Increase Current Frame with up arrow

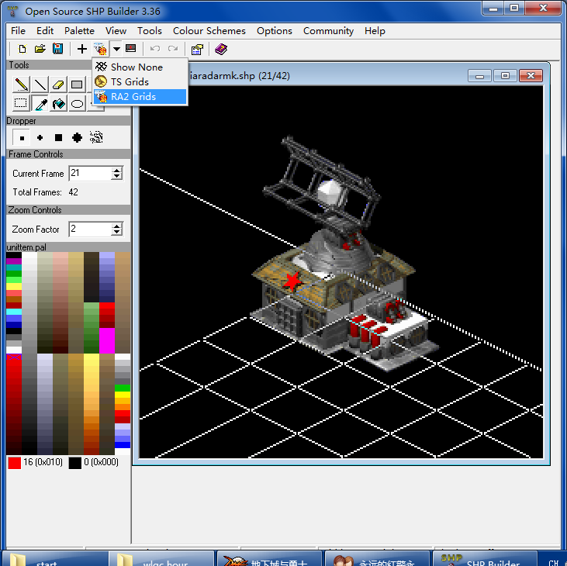coord(117,170)
